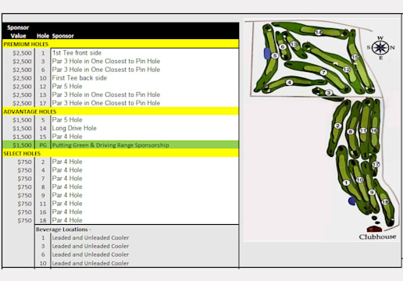Click the $2,500 value for hole 1
403x281 pixels.
[22, 53]
